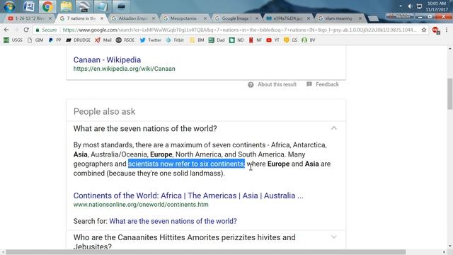This screenshot has height=255, width=453.
Task: Open the File Explorer taskbar icon
Action: coord(66,6)
